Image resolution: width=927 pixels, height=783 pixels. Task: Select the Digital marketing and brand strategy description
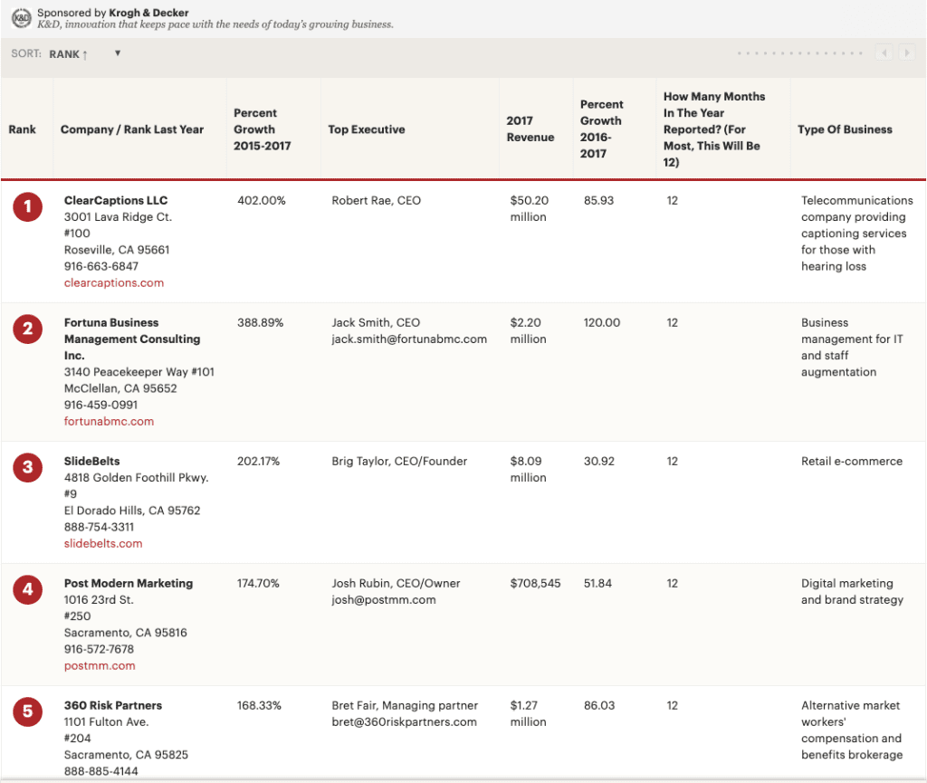pyautogui.click(x=853, y=591)
